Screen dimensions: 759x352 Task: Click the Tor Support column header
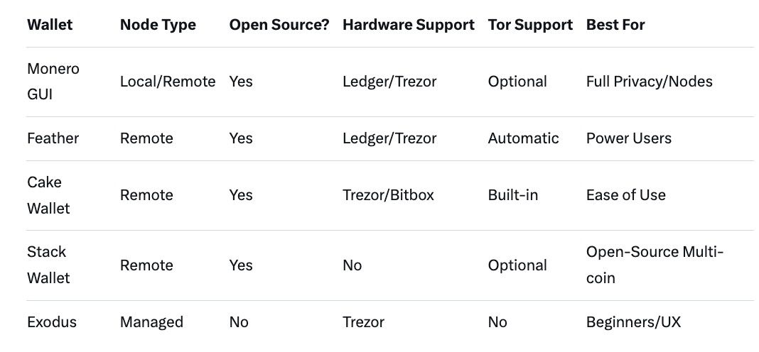point(530,25)
